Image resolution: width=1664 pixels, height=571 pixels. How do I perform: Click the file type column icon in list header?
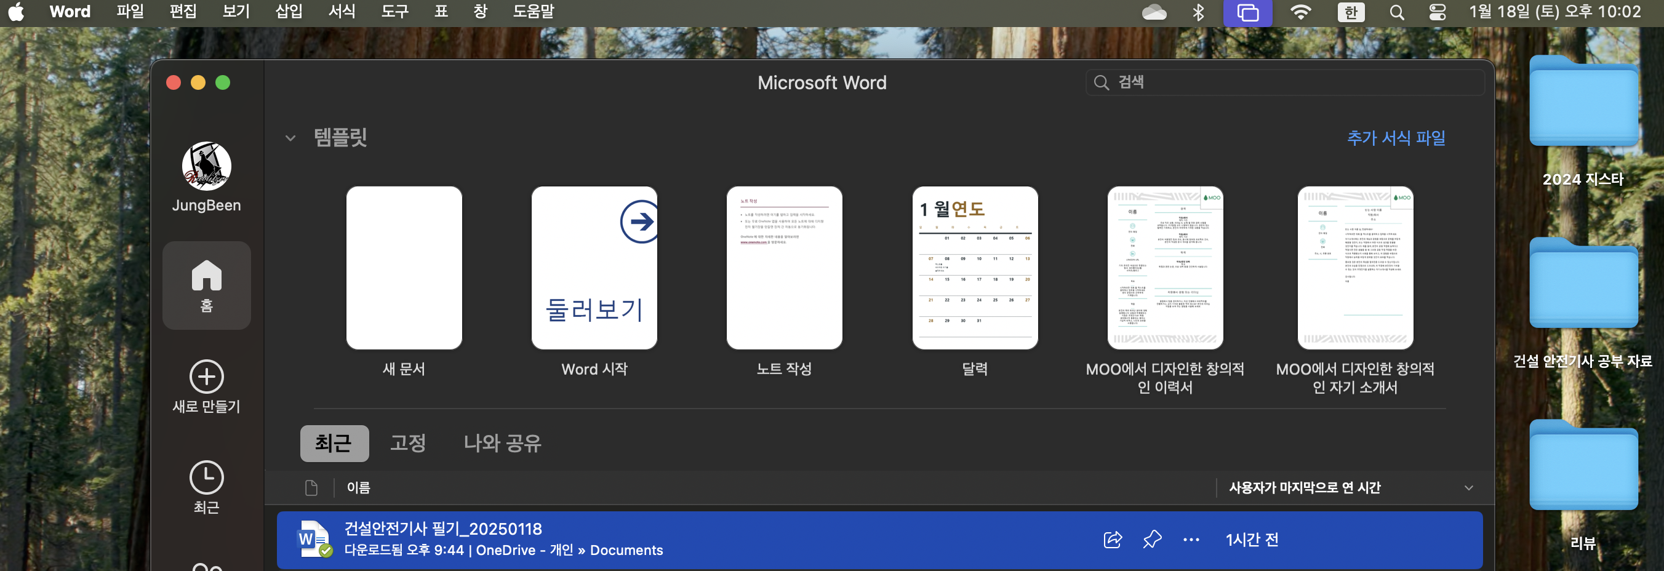(311, 488)
